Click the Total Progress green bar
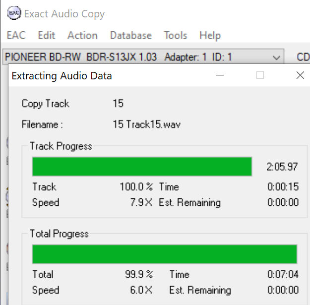The image size is (310, 305). [x=165, y=254]
